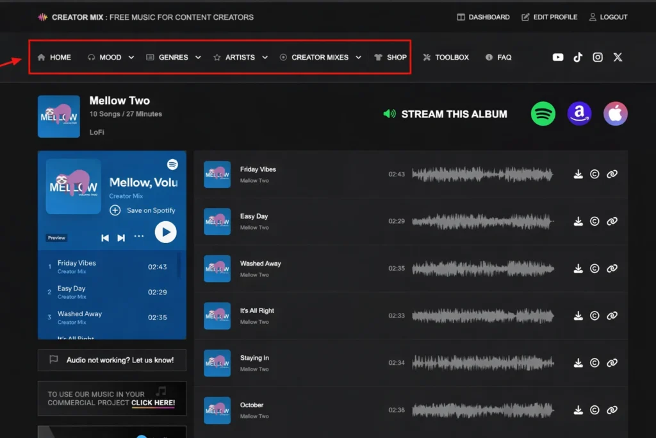The width and height of the screenshot is (656, 438).
Task: Click the Mellow Two album cover
Action: [x=58, y=116]
